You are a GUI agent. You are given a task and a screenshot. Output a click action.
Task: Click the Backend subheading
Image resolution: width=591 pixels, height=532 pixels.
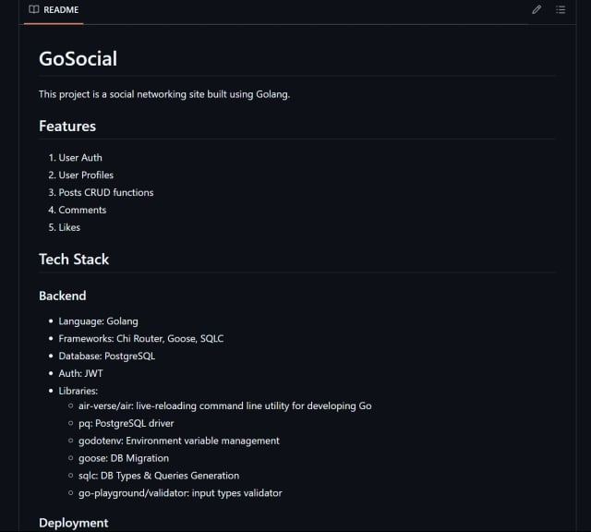pyautogui.click(x=63, y=296)
